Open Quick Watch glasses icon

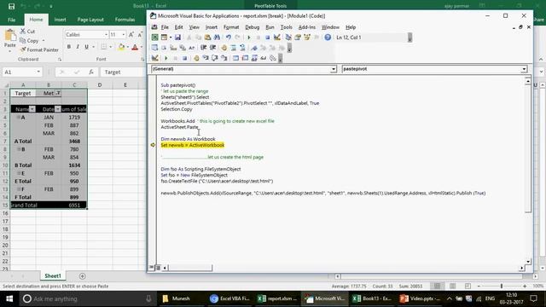(264, 58)
